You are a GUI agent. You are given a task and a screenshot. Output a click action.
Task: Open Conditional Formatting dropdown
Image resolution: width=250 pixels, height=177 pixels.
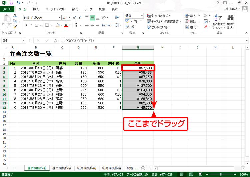coord(158,16)
